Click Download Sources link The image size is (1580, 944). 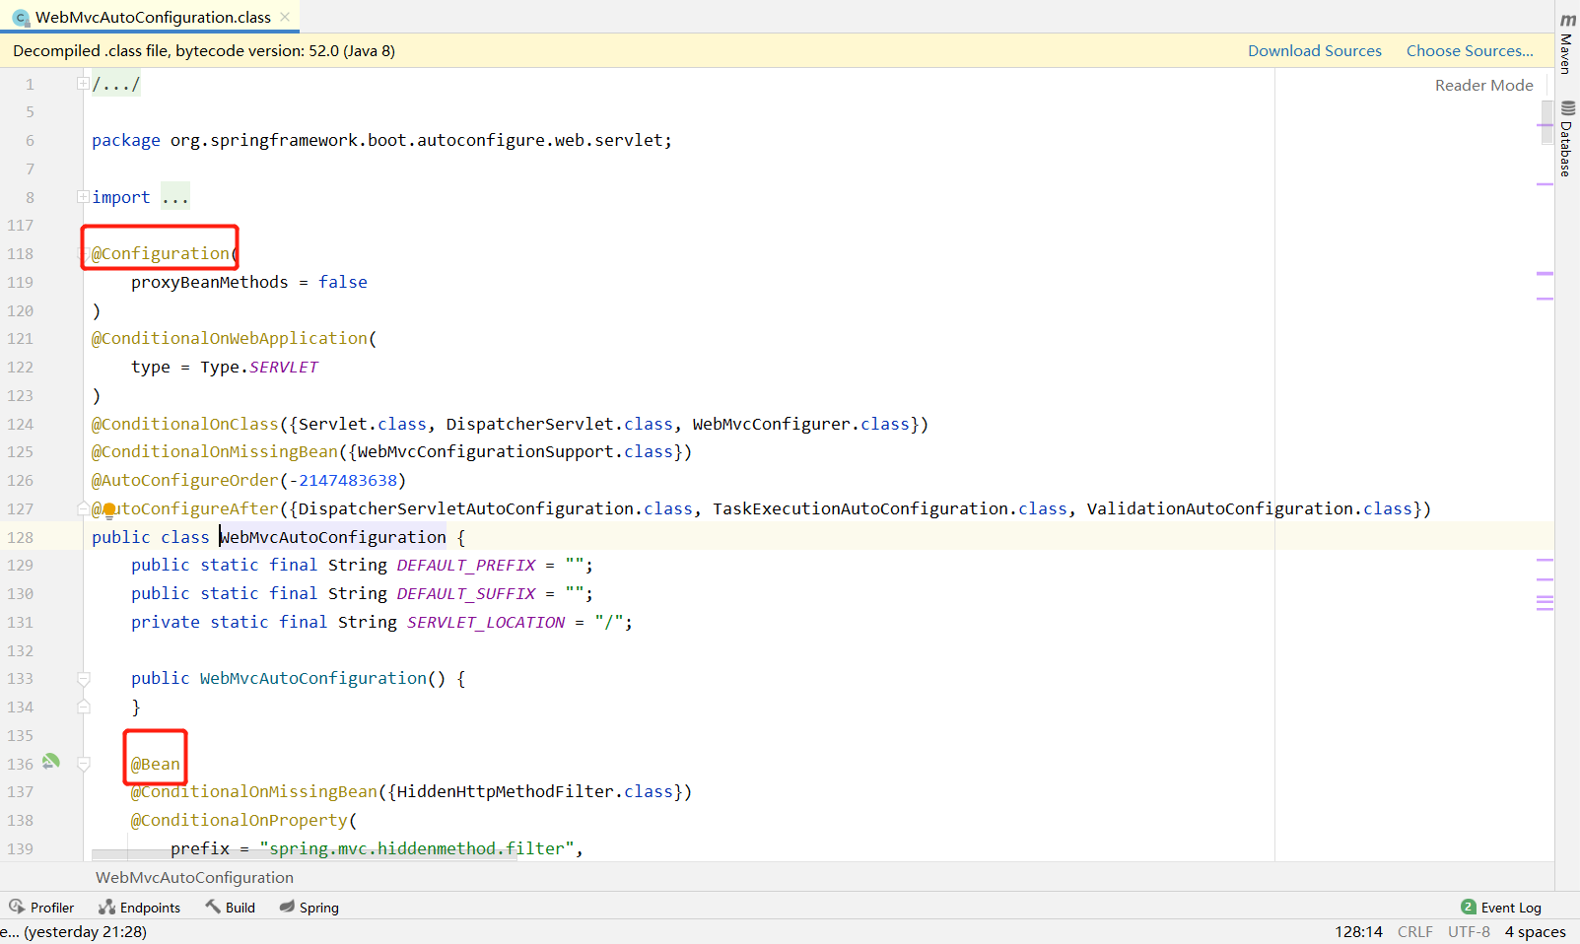click(1314, 51)
